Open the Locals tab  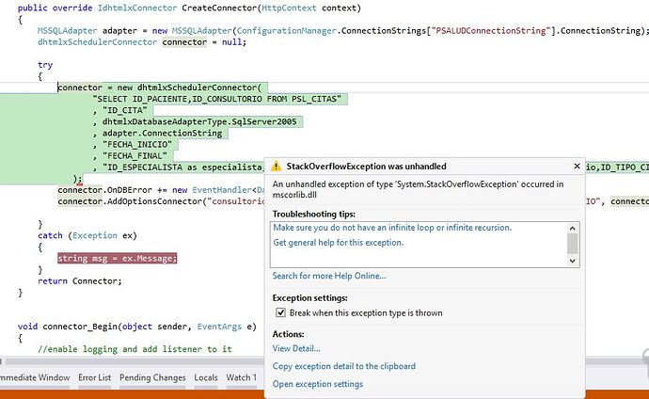(206, 377)
